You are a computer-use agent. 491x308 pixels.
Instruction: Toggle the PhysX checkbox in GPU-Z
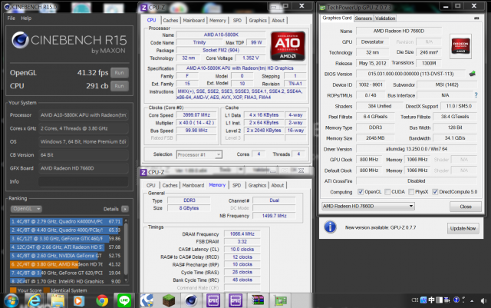[x=411, y=192]
